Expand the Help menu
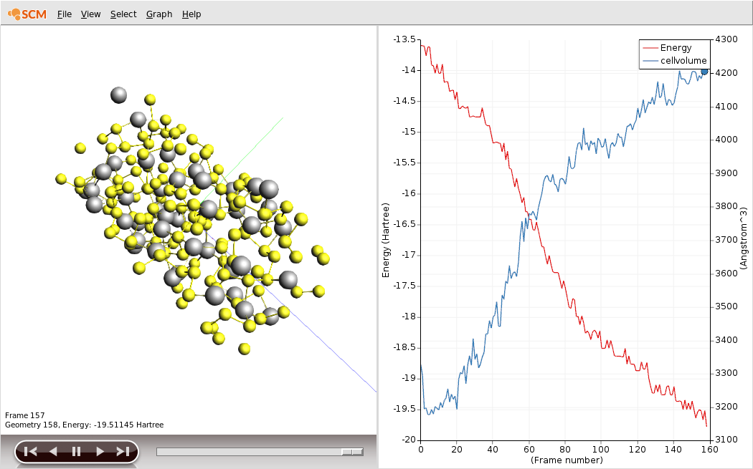753x469 pixels. 191,14
